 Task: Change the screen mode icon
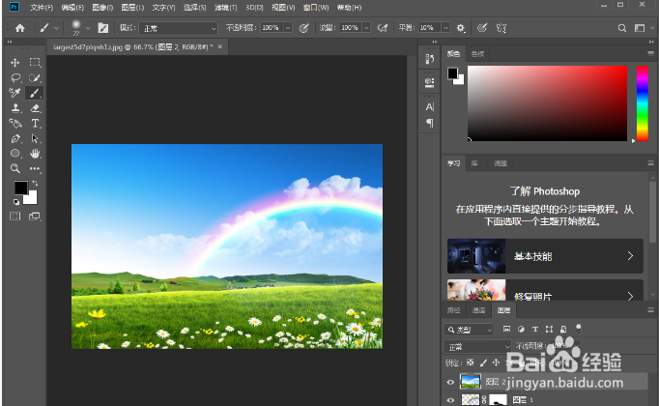pyautogui.click(x=35, y=217)
